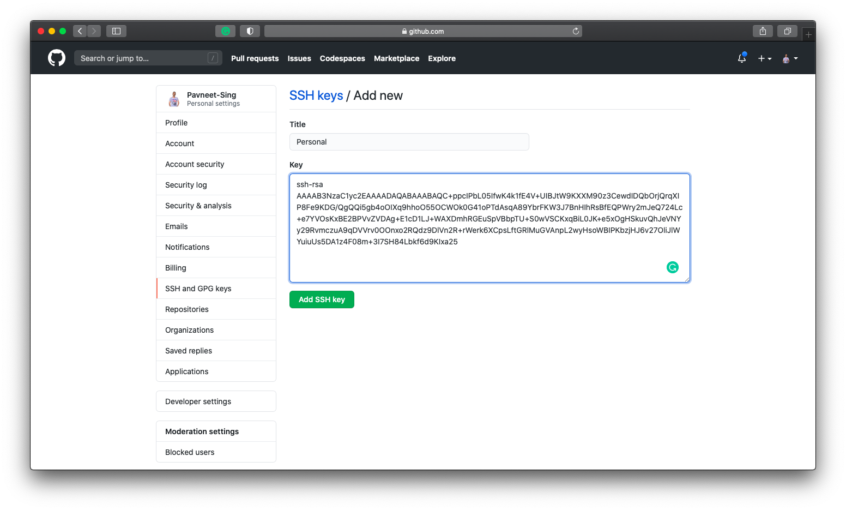This screenshot has height=510, width=846.
Task: Click inside the Key textarea with ssh-rsa
Action: coord(490,228)
